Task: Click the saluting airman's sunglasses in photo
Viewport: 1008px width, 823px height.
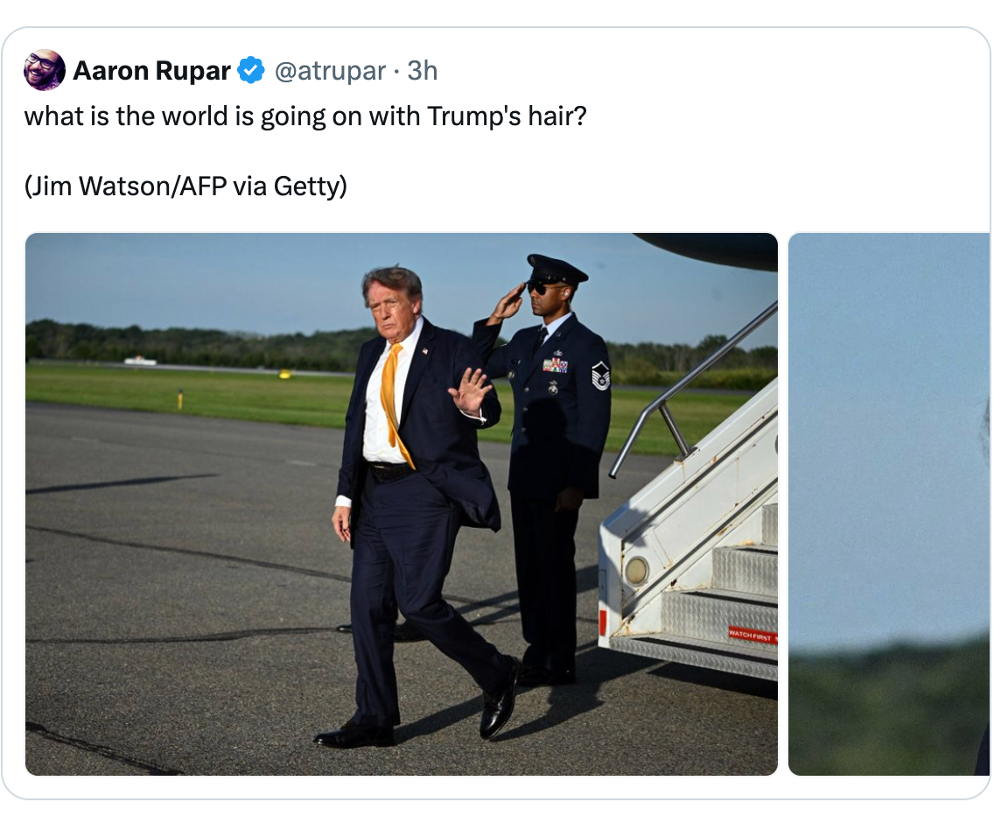Action: click(541, 290)
